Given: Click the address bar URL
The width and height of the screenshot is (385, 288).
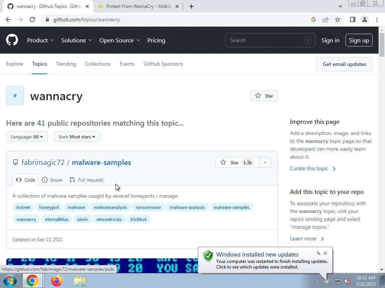Looking at the screenshot, I should (86, 19).
